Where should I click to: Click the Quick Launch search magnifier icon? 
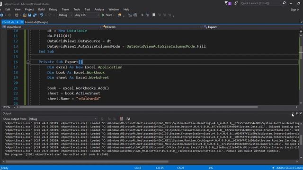(x=284, y=3)
